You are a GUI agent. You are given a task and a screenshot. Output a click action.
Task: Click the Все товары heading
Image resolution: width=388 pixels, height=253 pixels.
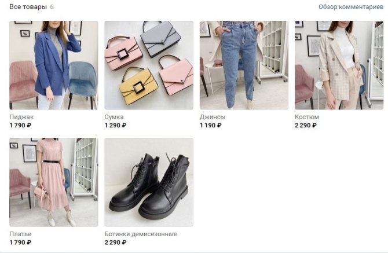point(28,7)
